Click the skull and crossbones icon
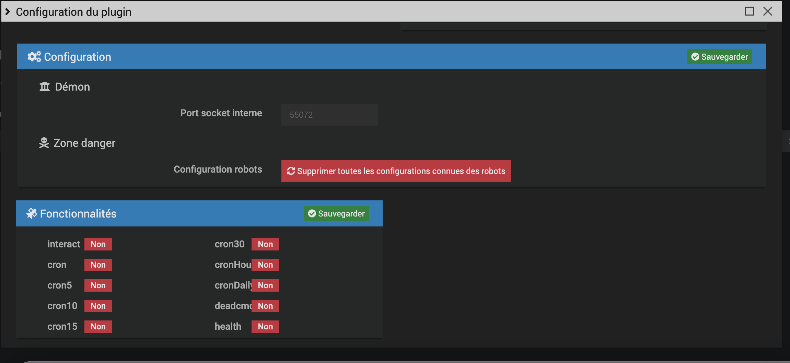 point(44,143)
